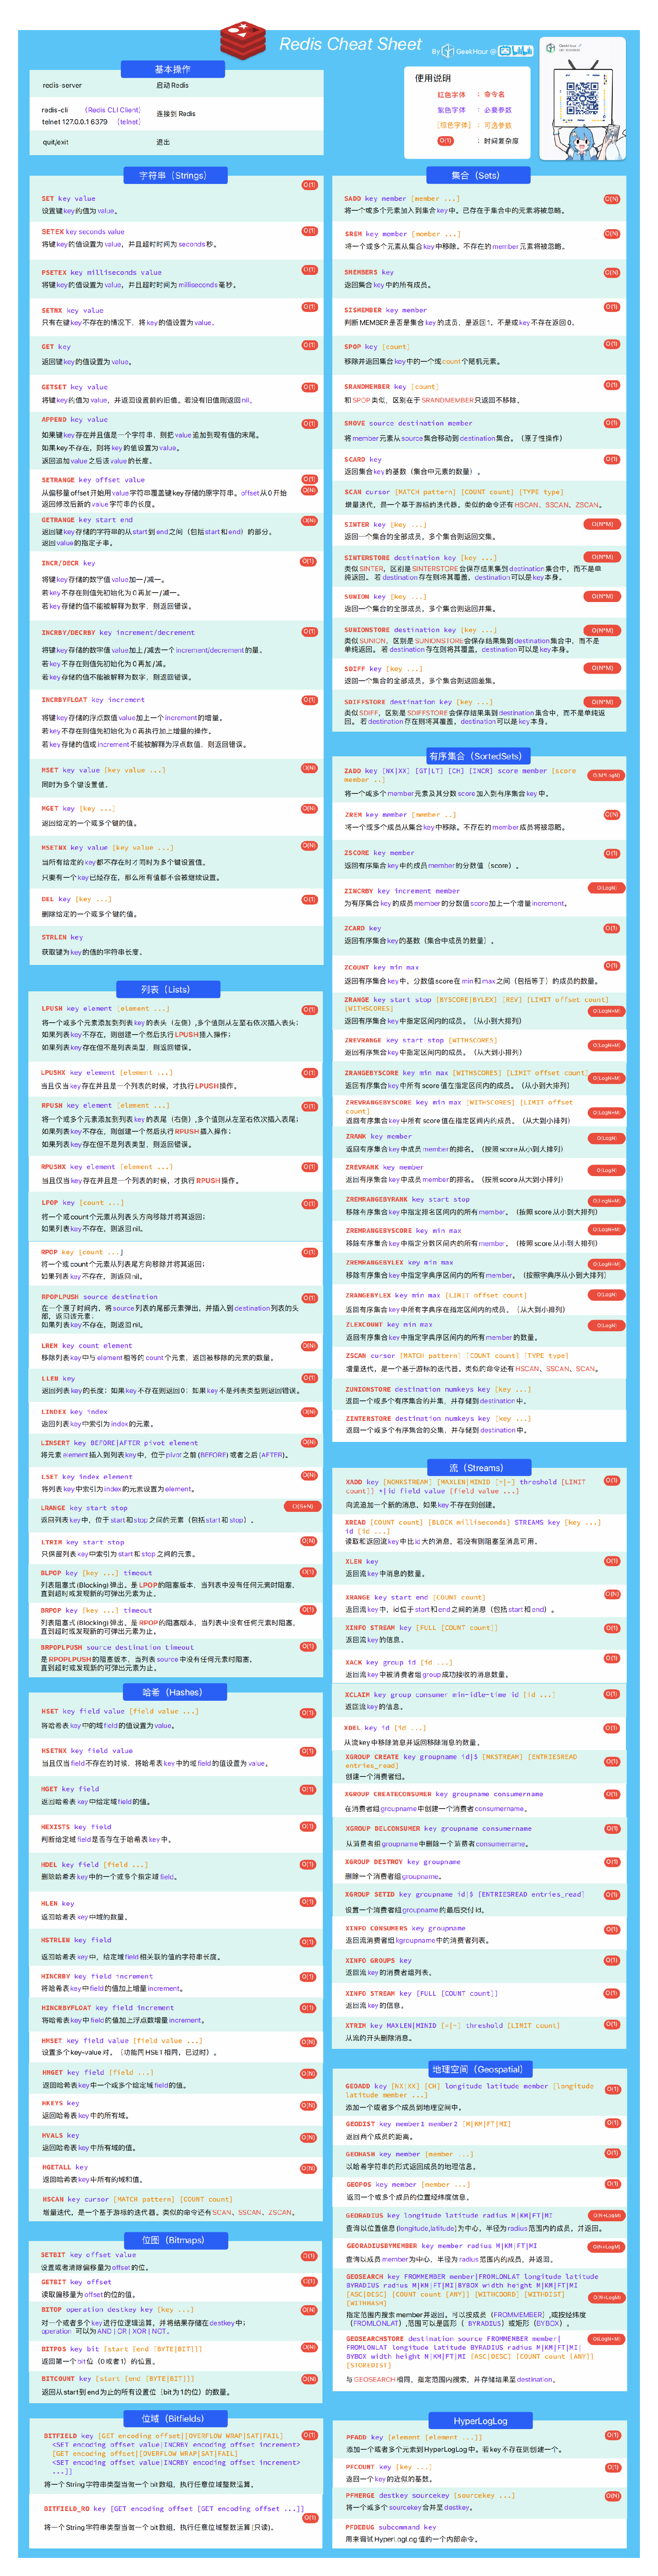Viewport: 658px width, 2576px height.
Task: Click the LTRIM key start stop command
Action: 83,1542
